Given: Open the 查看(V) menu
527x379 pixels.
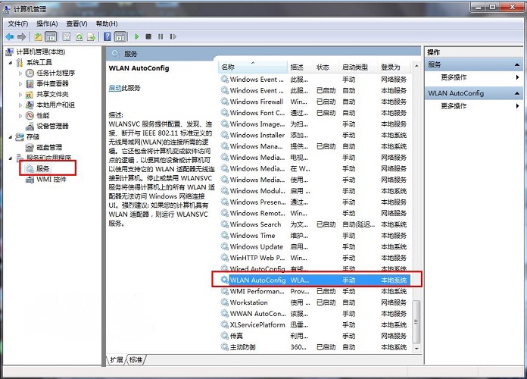Looking at the screenshot, I should point(76,23).
